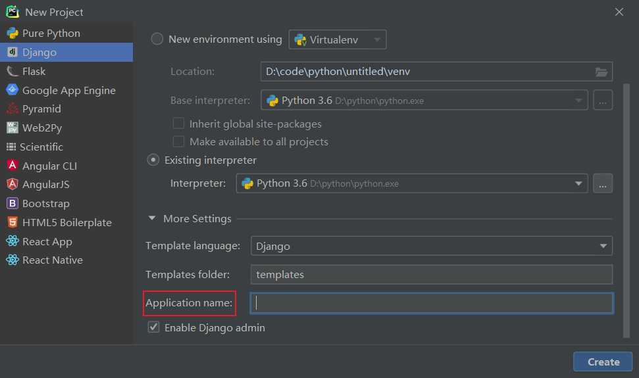Viewport: 639px width, 378px height.
Task: Uncheck Enable Django admin checkbox
Action: pyautogui.click(x=153, y=327)
